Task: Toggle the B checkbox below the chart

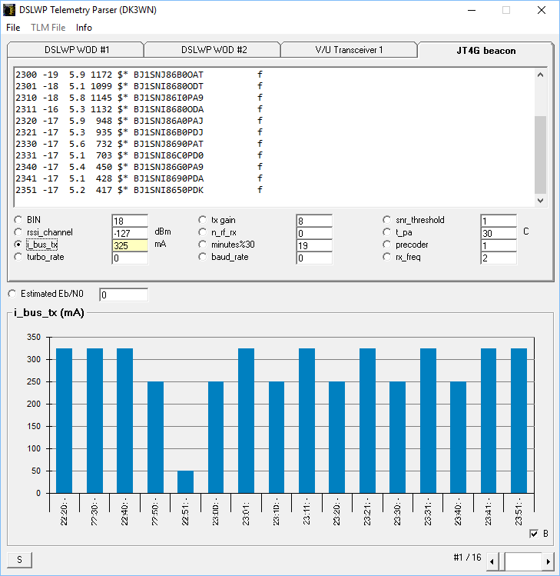Action: (x=534, y=534)
